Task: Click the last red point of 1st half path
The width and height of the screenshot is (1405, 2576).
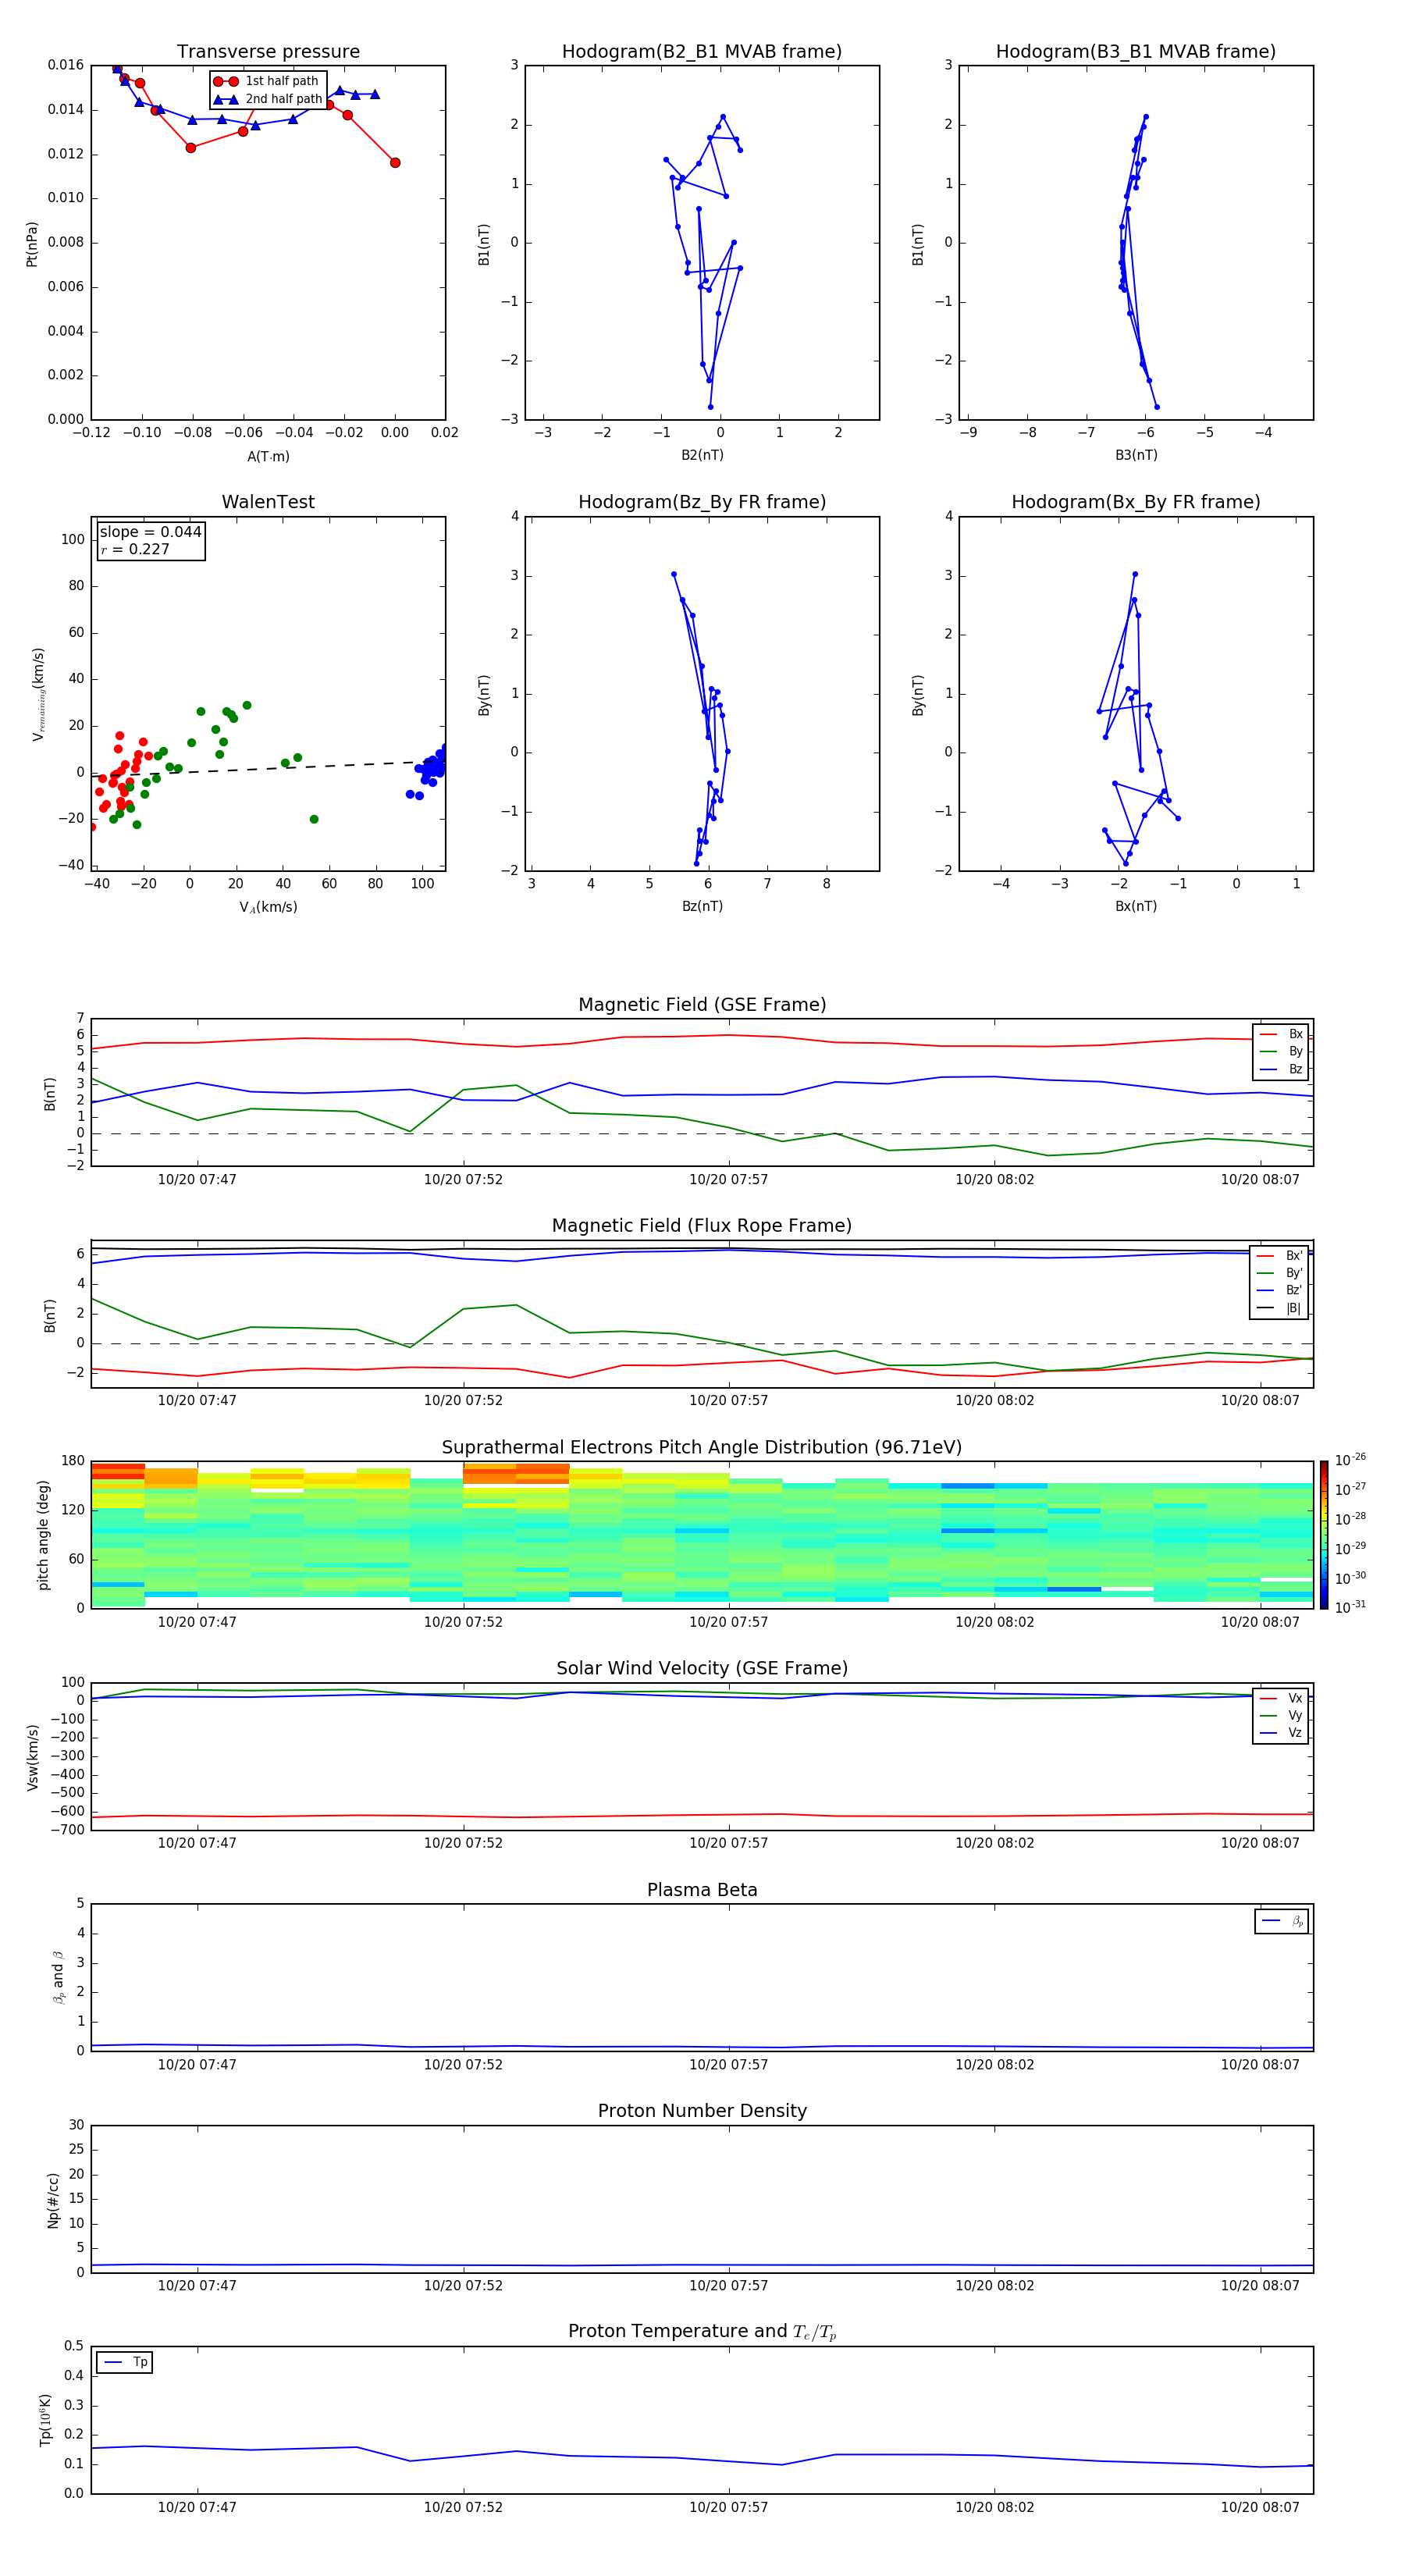Action: click(x=395, y=163)
